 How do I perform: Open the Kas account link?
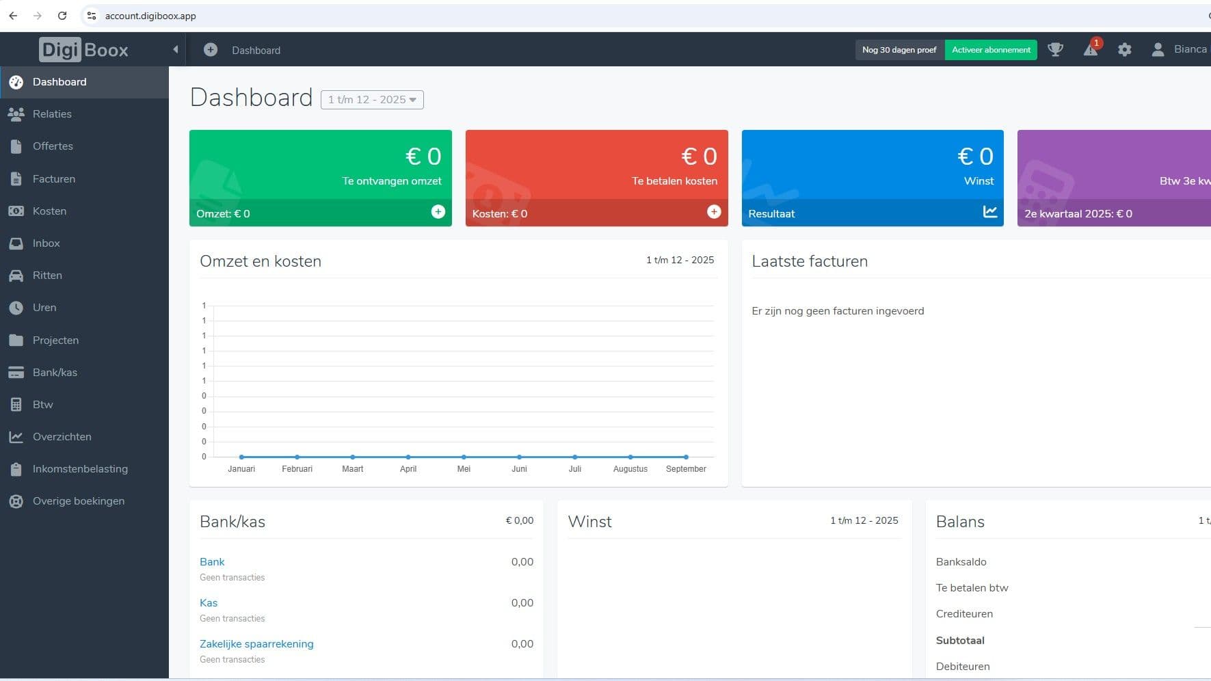[209, 603]
